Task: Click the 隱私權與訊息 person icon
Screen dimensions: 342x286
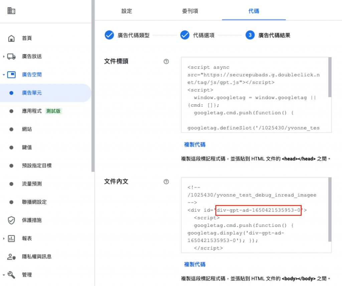Action: [11, 257]
